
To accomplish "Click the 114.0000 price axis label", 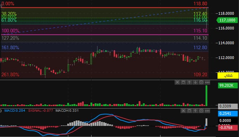I will [x=226, y=43].
